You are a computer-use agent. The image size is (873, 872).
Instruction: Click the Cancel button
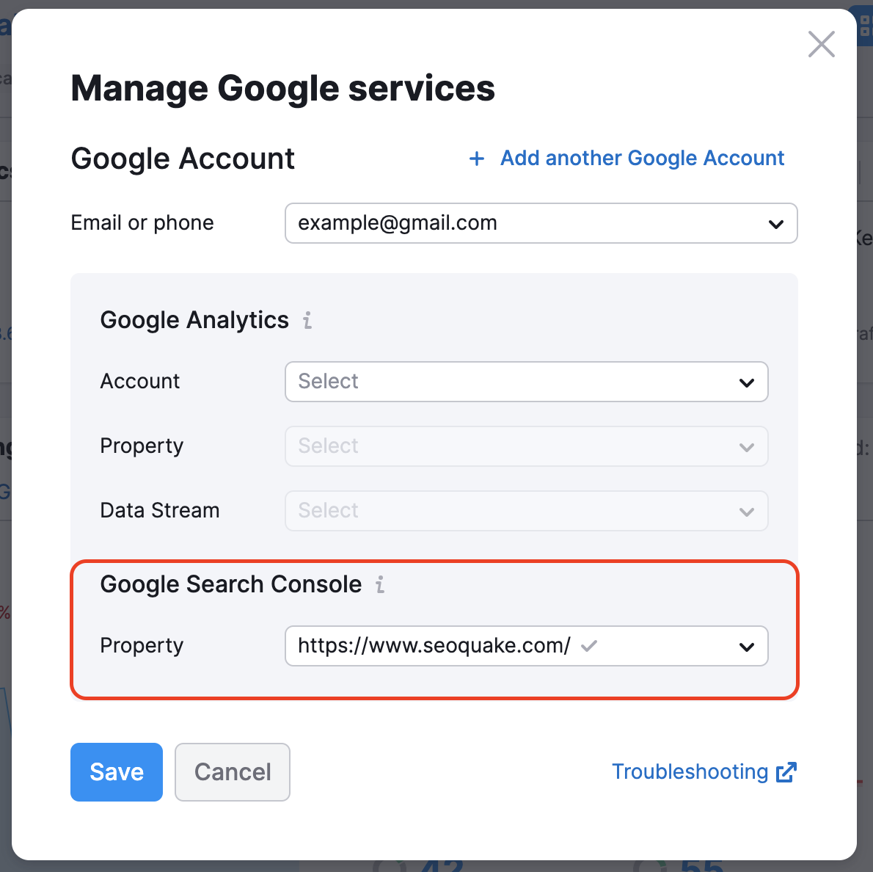(x=232, y=771)
